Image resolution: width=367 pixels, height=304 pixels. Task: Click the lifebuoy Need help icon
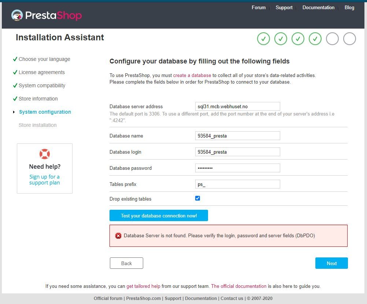45,154
